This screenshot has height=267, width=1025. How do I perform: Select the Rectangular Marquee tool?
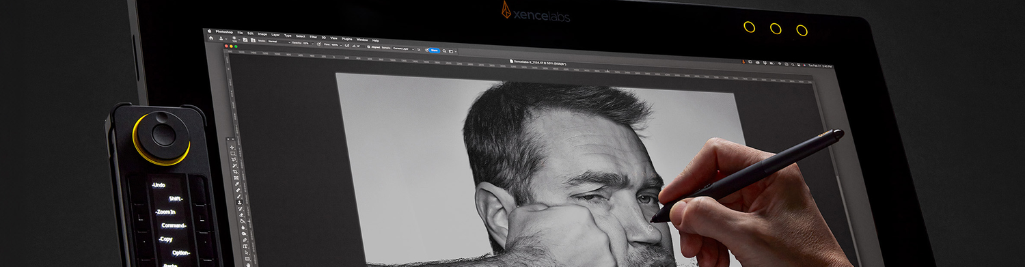[x=233, y=153]
